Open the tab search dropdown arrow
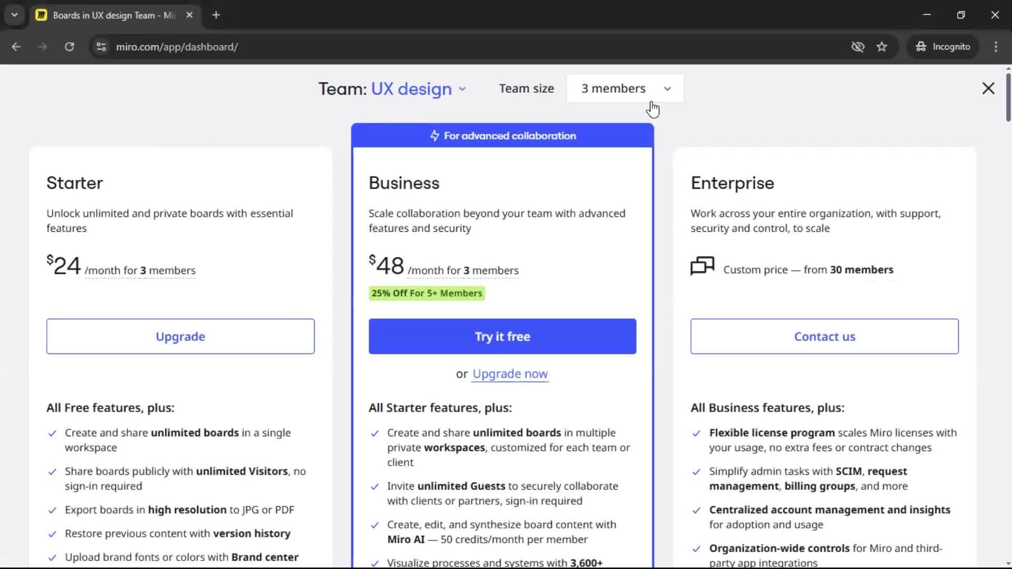 (x=15, y=15)
